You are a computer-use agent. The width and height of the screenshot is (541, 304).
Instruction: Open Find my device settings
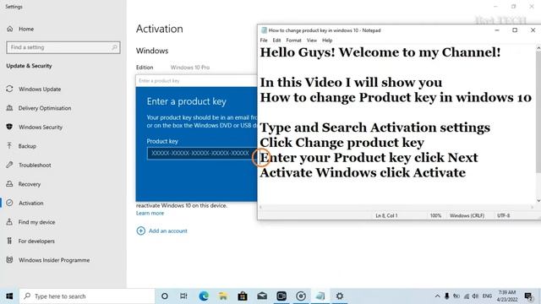point(36,222)
